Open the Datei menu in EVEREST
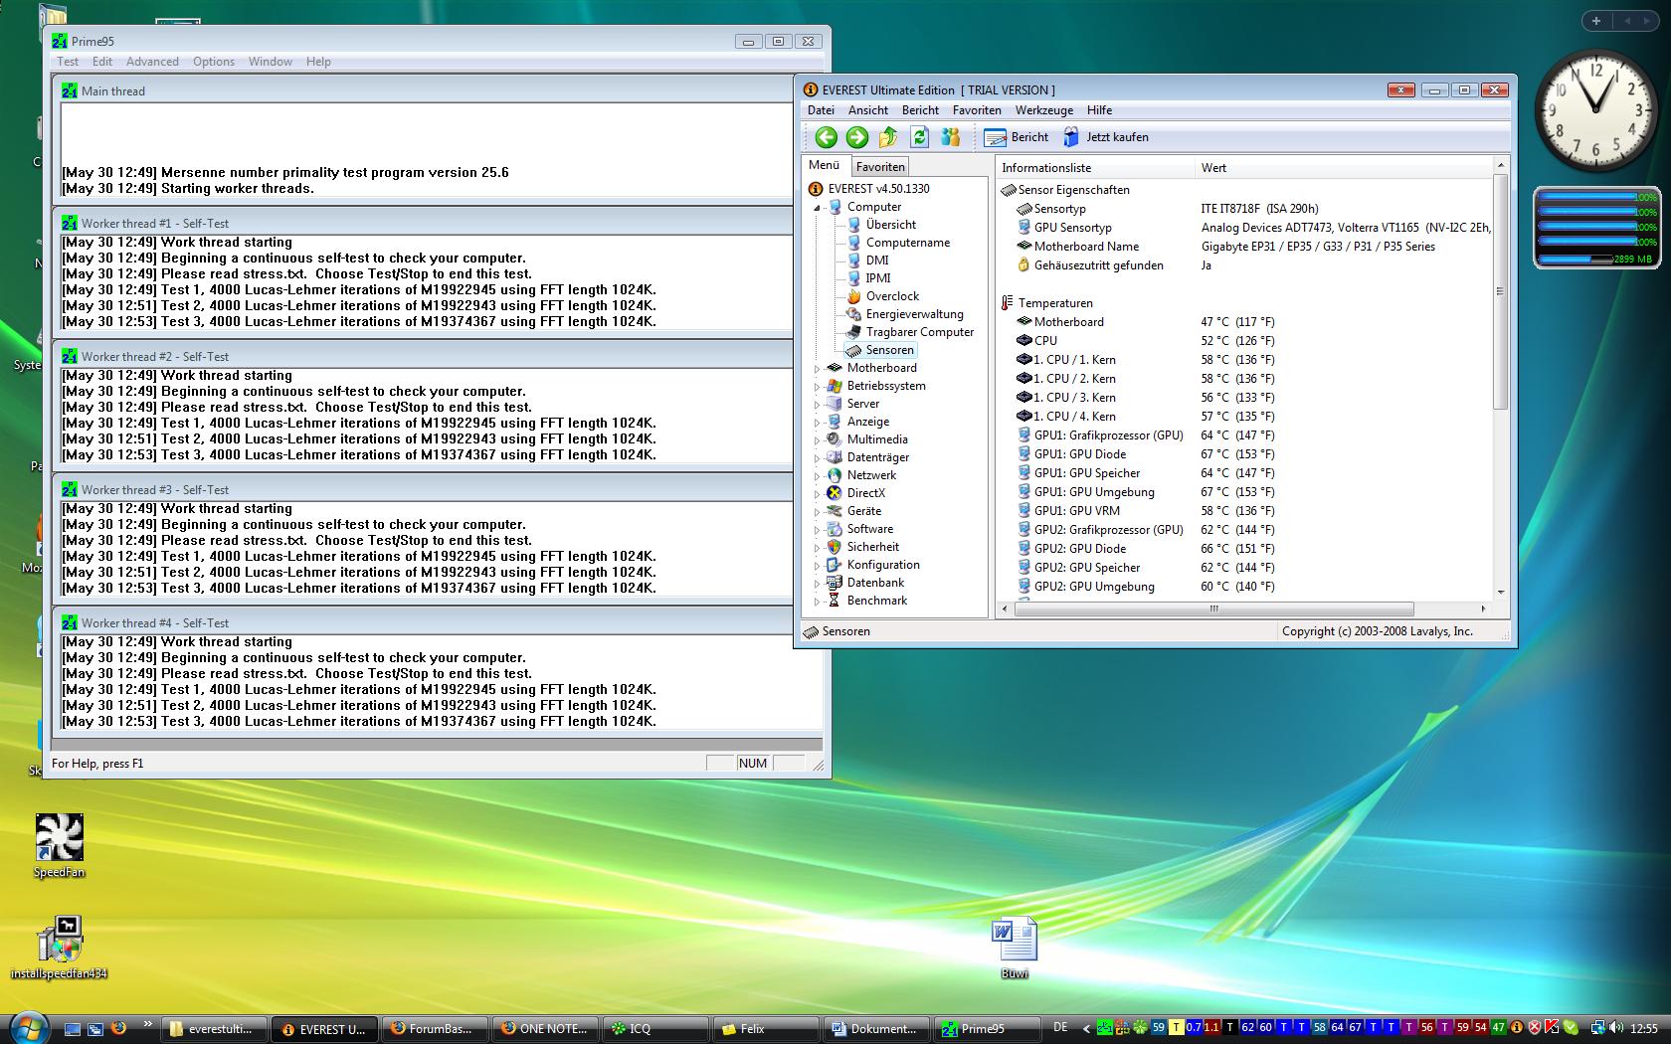The image size is (1671, 1044). 821,110
